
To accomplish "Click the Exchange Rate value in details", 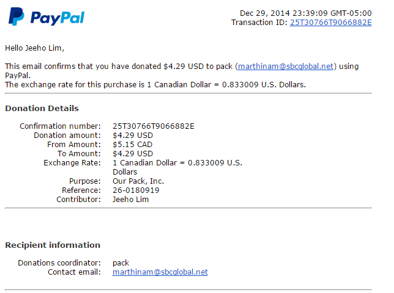I will point(177,167).
